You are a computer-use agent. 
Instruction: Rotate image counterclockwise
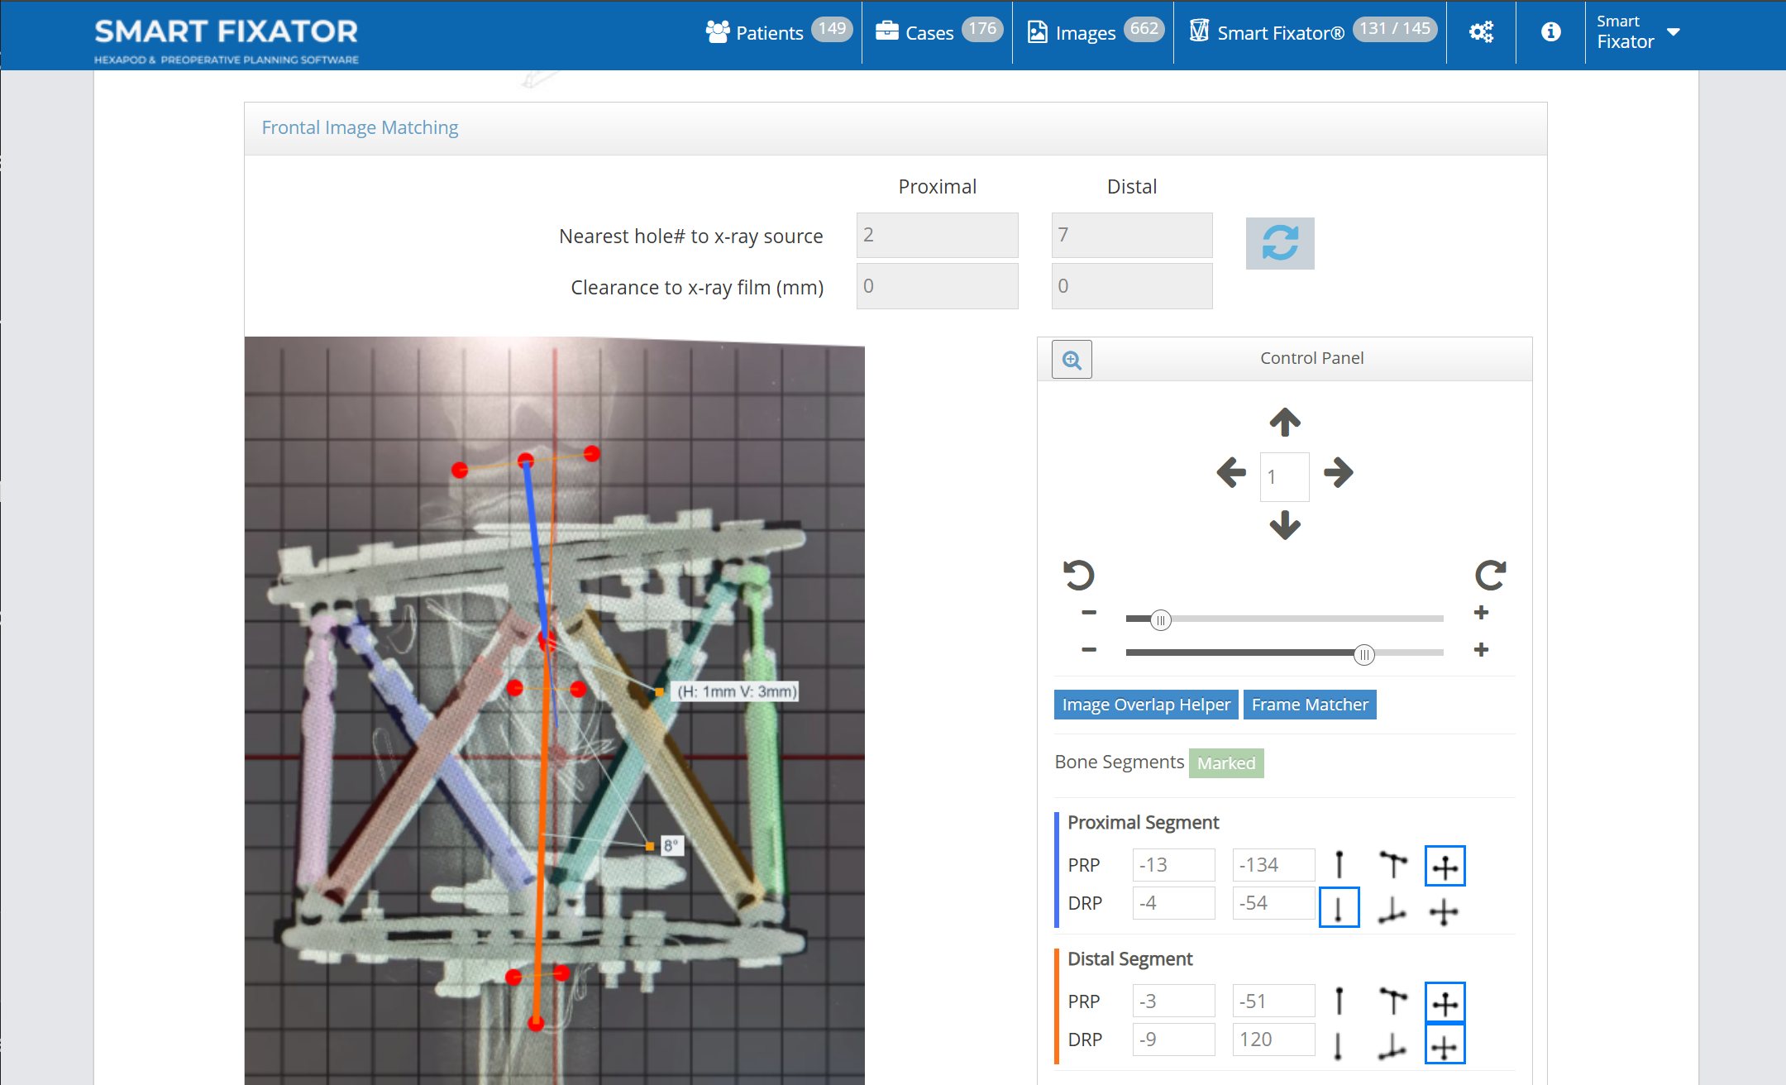tap(1078, 575)
